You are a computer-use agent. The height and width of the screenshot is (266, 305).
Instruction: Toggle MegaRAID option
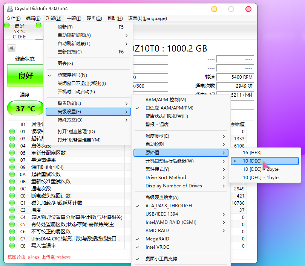[x=181, y=239]
